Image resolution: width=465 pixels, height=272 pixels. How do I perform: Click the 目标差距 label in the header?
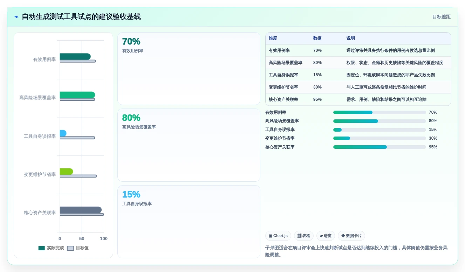(441, 17)
